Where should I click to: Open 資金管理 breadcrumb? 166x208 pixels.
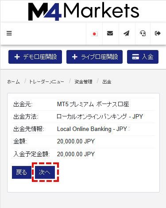pos(83,81)
